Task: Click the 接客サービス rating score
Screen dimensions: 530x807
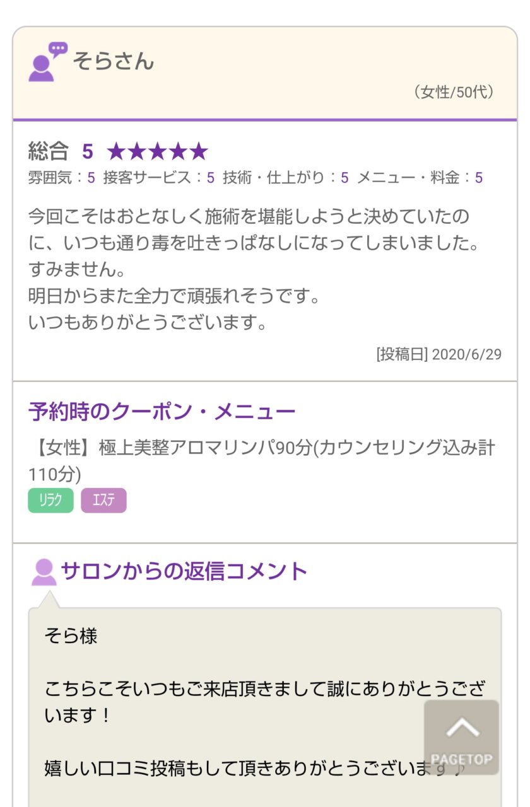Action: click(x=158, y=178)
